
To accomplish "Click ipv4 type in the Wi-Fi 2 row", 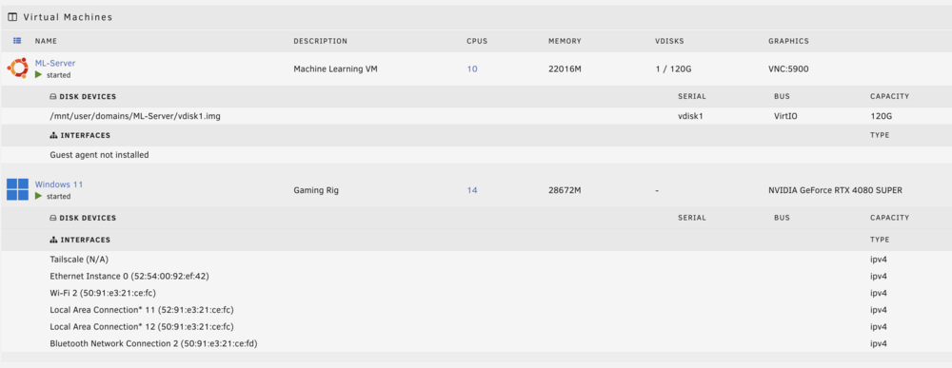I will point(879,293).
